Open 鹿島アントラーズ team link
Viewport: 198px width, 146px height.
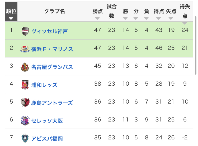point(52,103)
